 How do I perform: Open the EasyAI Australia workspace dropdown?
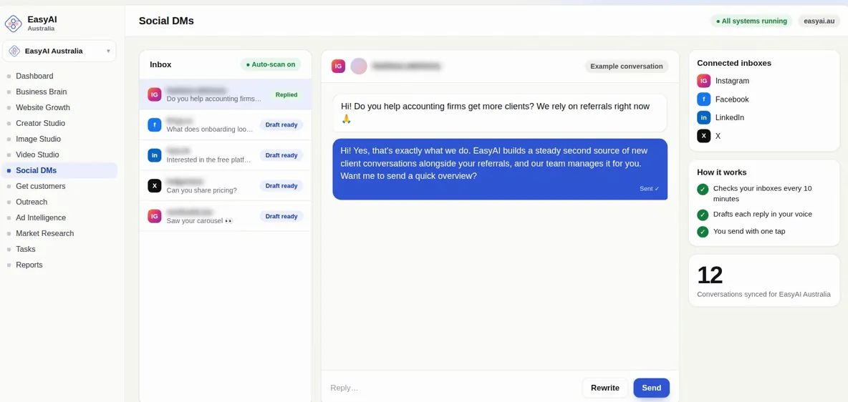click(59, 51)
